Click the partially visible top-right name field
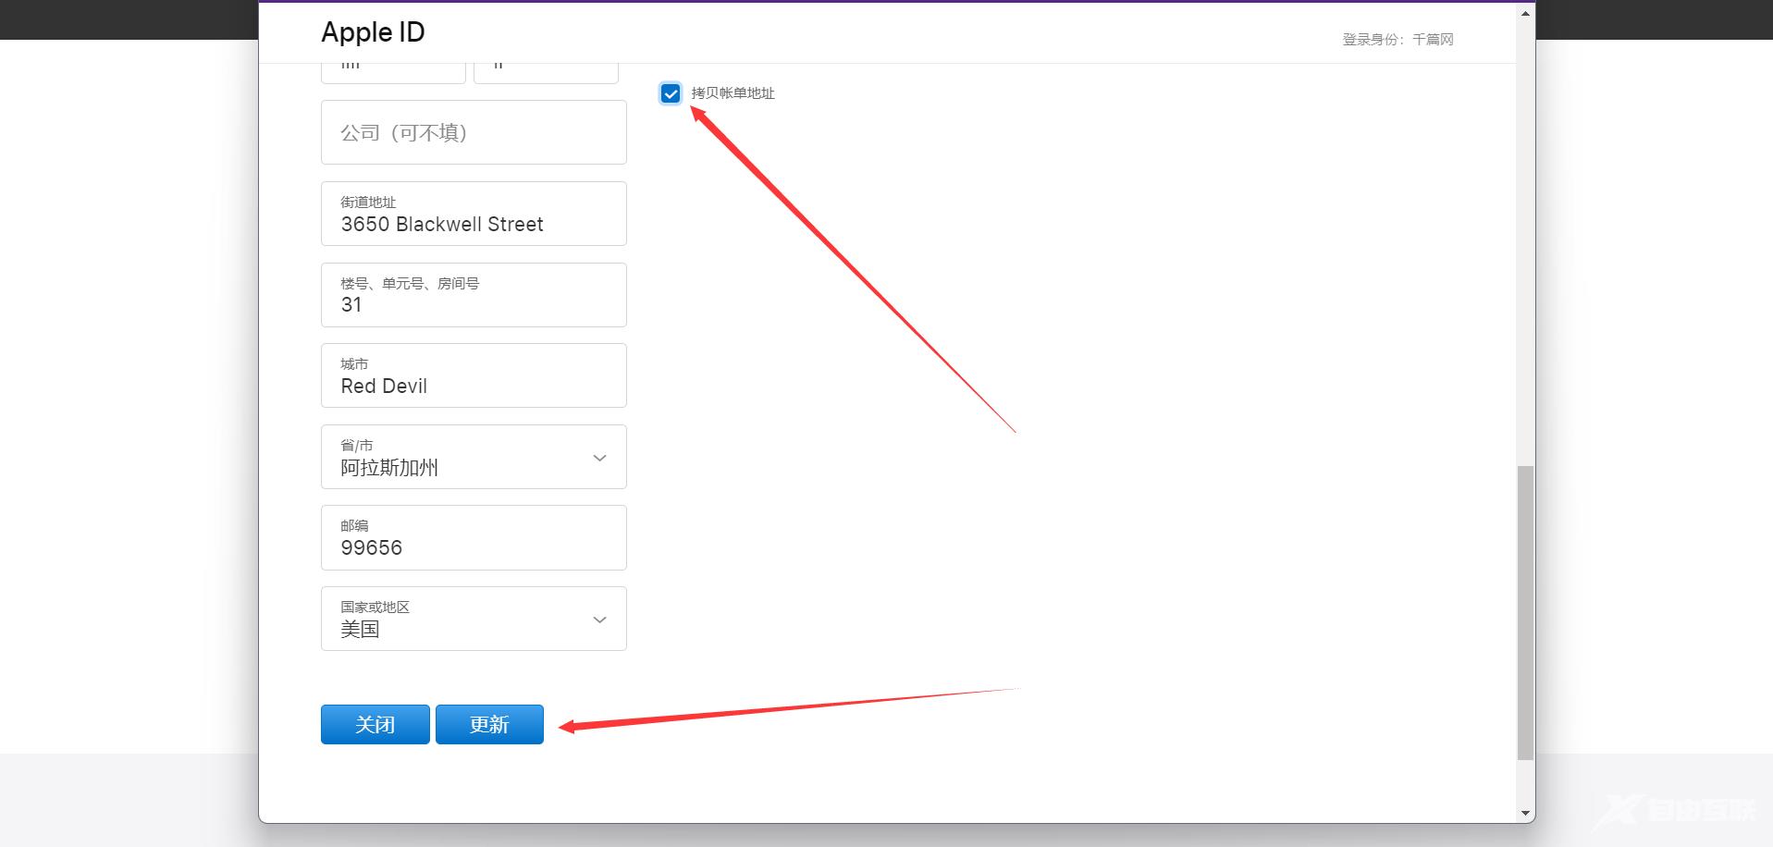Viewport: 1773px width, 847px height. 546,70
